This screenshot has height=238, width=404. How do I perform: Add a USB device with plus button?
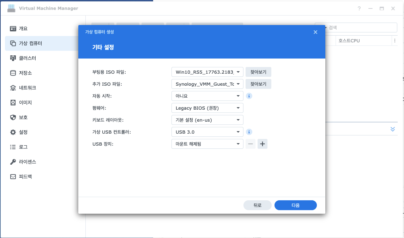[262, 144]
